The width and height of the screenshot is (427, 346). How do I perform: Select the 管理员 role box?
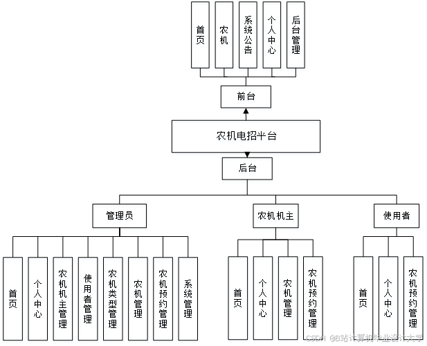[119, 215]
